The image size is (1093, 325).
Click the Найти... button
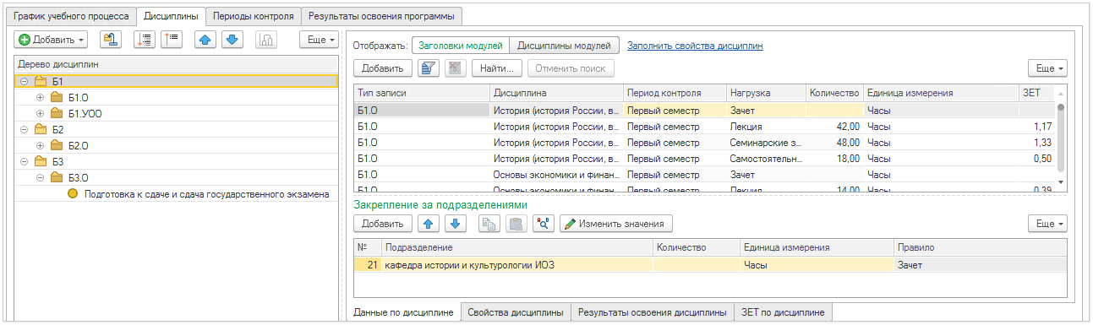pos(496,68)
